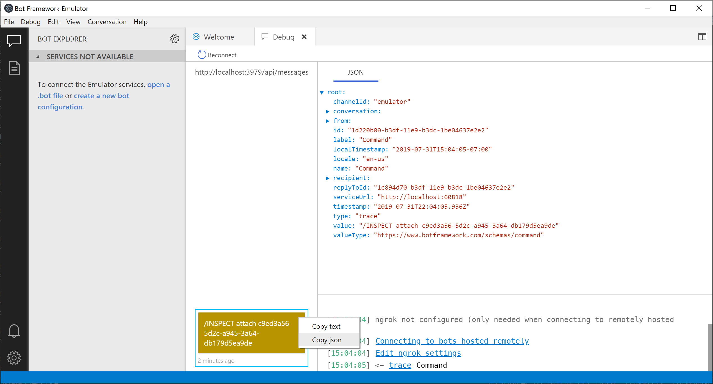Viewport: 713px width, 384px height.
Task: Follow the Connecting to bots hosted remotely link
Action: coord(452,341)
